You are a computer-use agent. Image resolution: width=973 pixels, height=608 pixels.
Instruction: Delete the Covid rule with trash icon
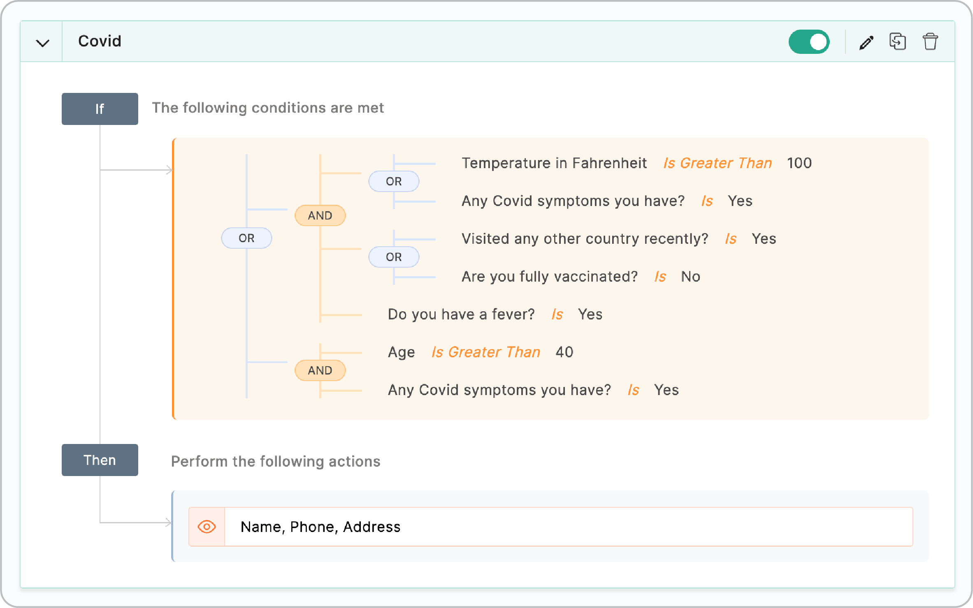tap(931, 41)
